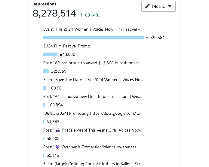Click the 631.4% increase percentage
This screenshot has height=167, width=209.
[x=92, y=15]
